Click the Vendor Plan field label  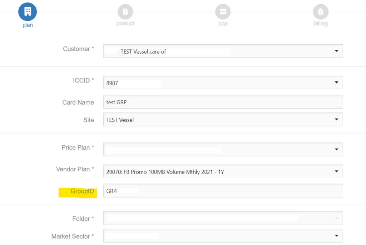(x=75, y=169)
